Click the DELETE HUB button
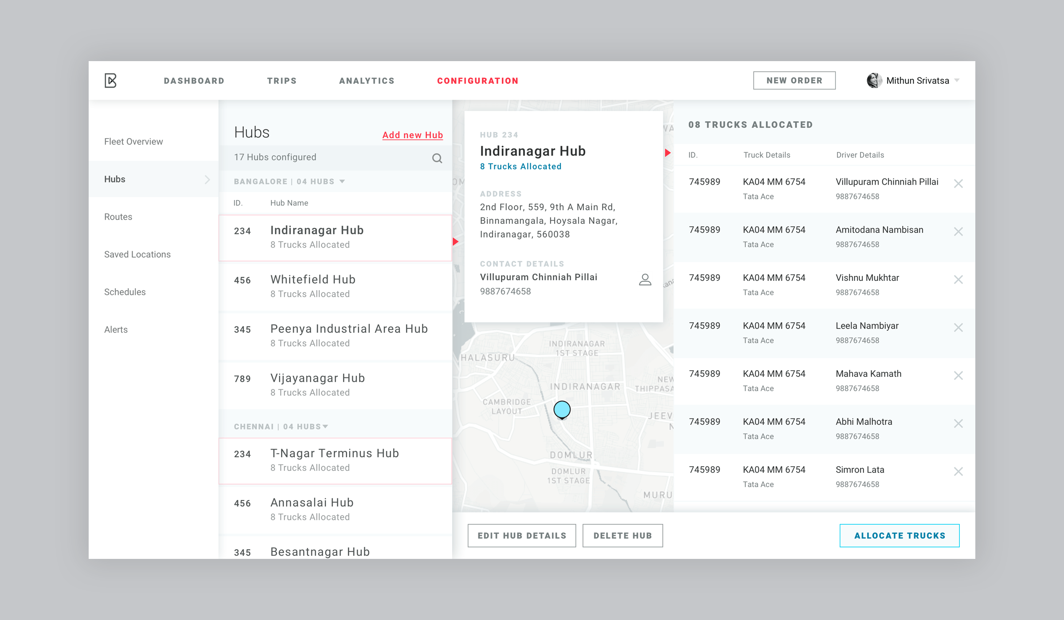The image size is (1064, 620). coord(623,535)
